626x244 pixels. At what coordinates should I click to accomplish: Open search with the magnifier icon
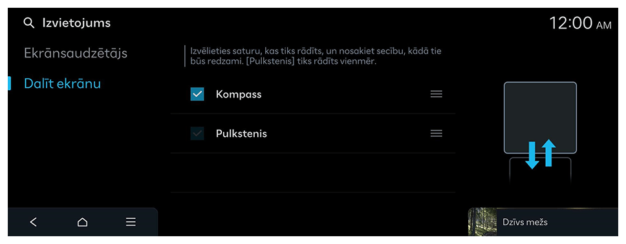[29, 23]
